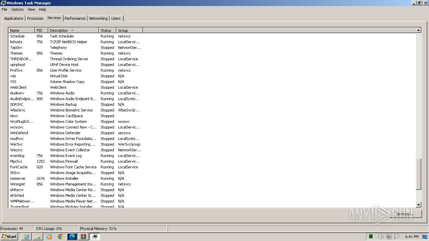Select the Schedule service row
The width and height of the screenshot is (429, 241).
pyautogui.click(x=76, y=36)
